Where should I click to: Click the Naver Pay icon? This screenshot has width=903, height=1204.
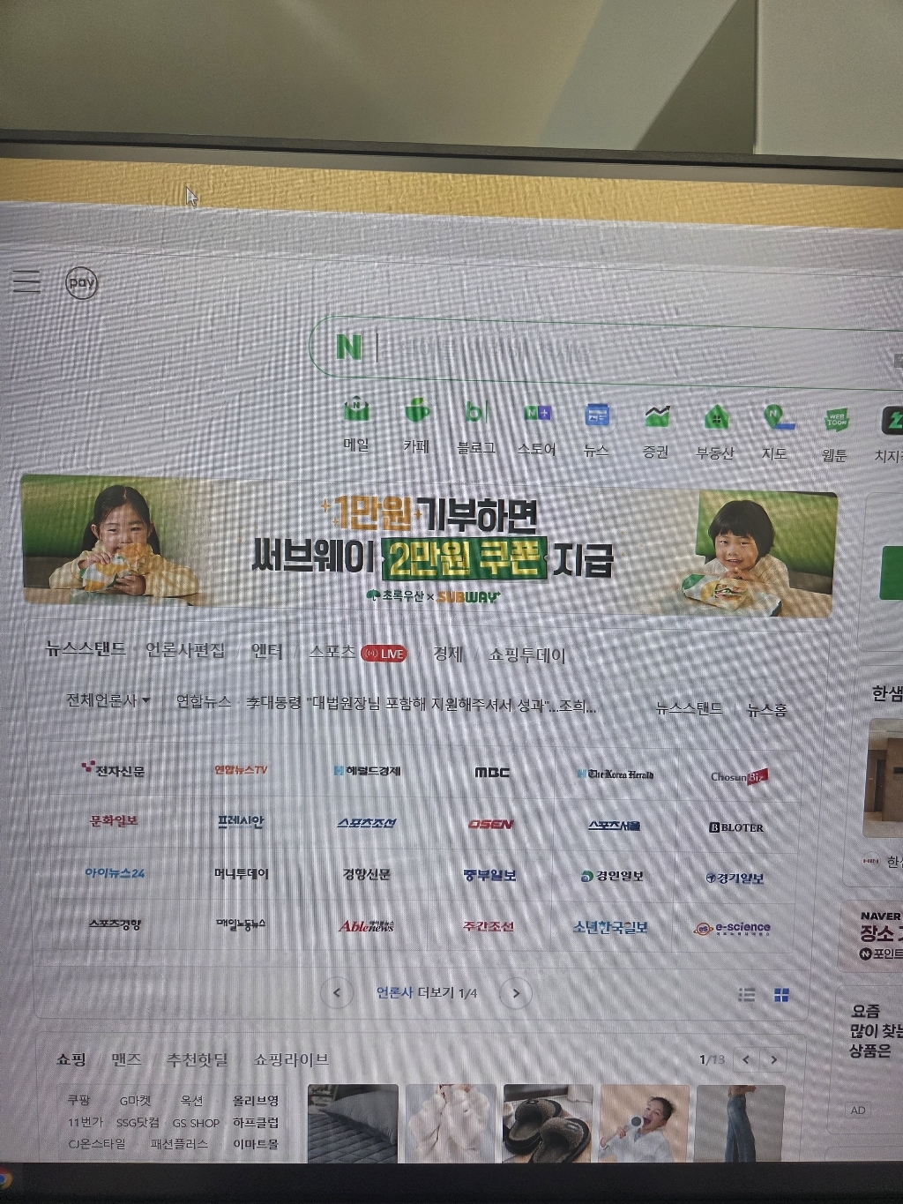(81, 283)
